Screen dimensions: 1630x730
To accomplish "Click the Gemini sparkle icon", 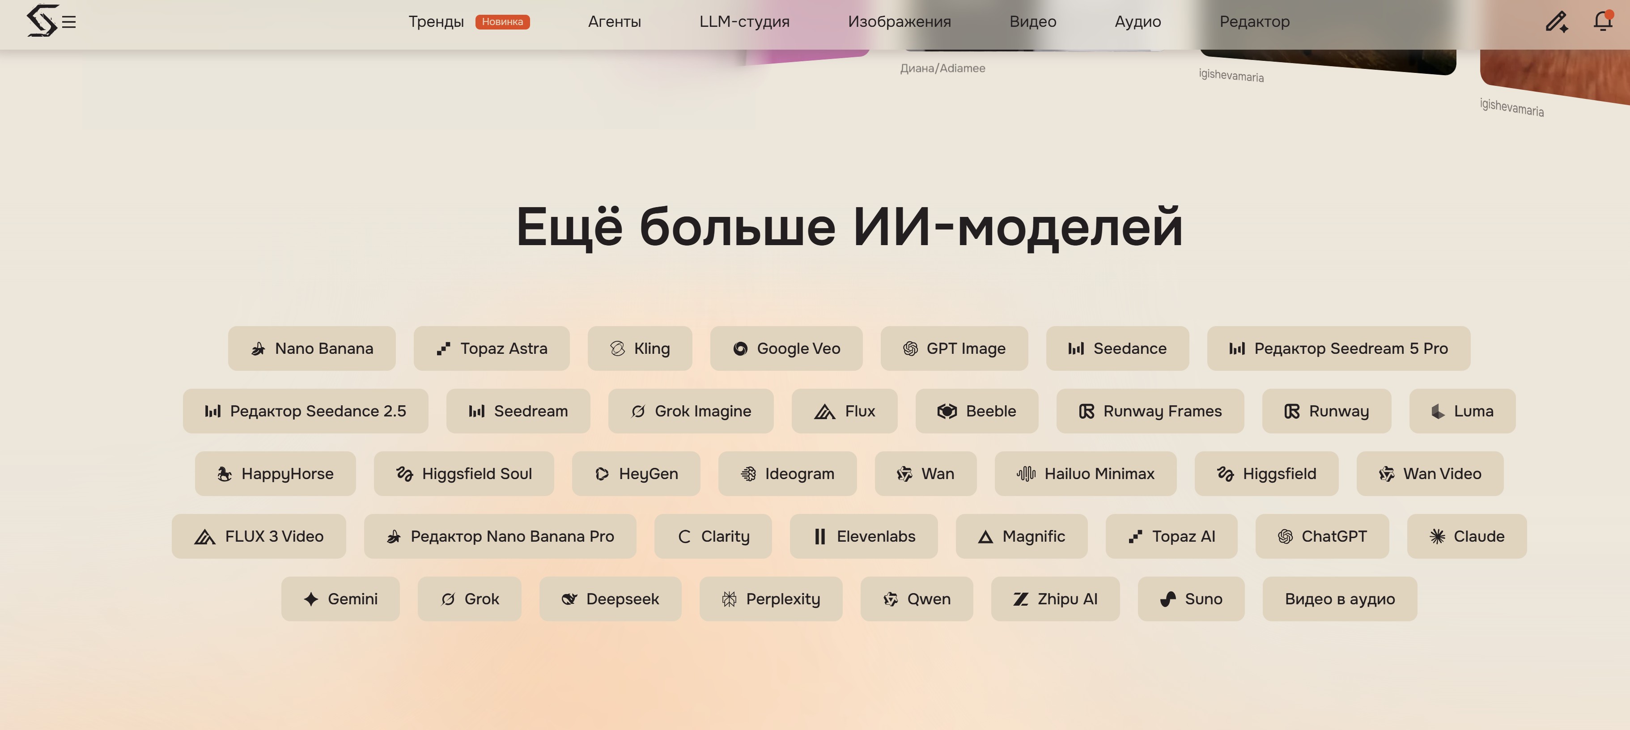I will click(311, 599).
